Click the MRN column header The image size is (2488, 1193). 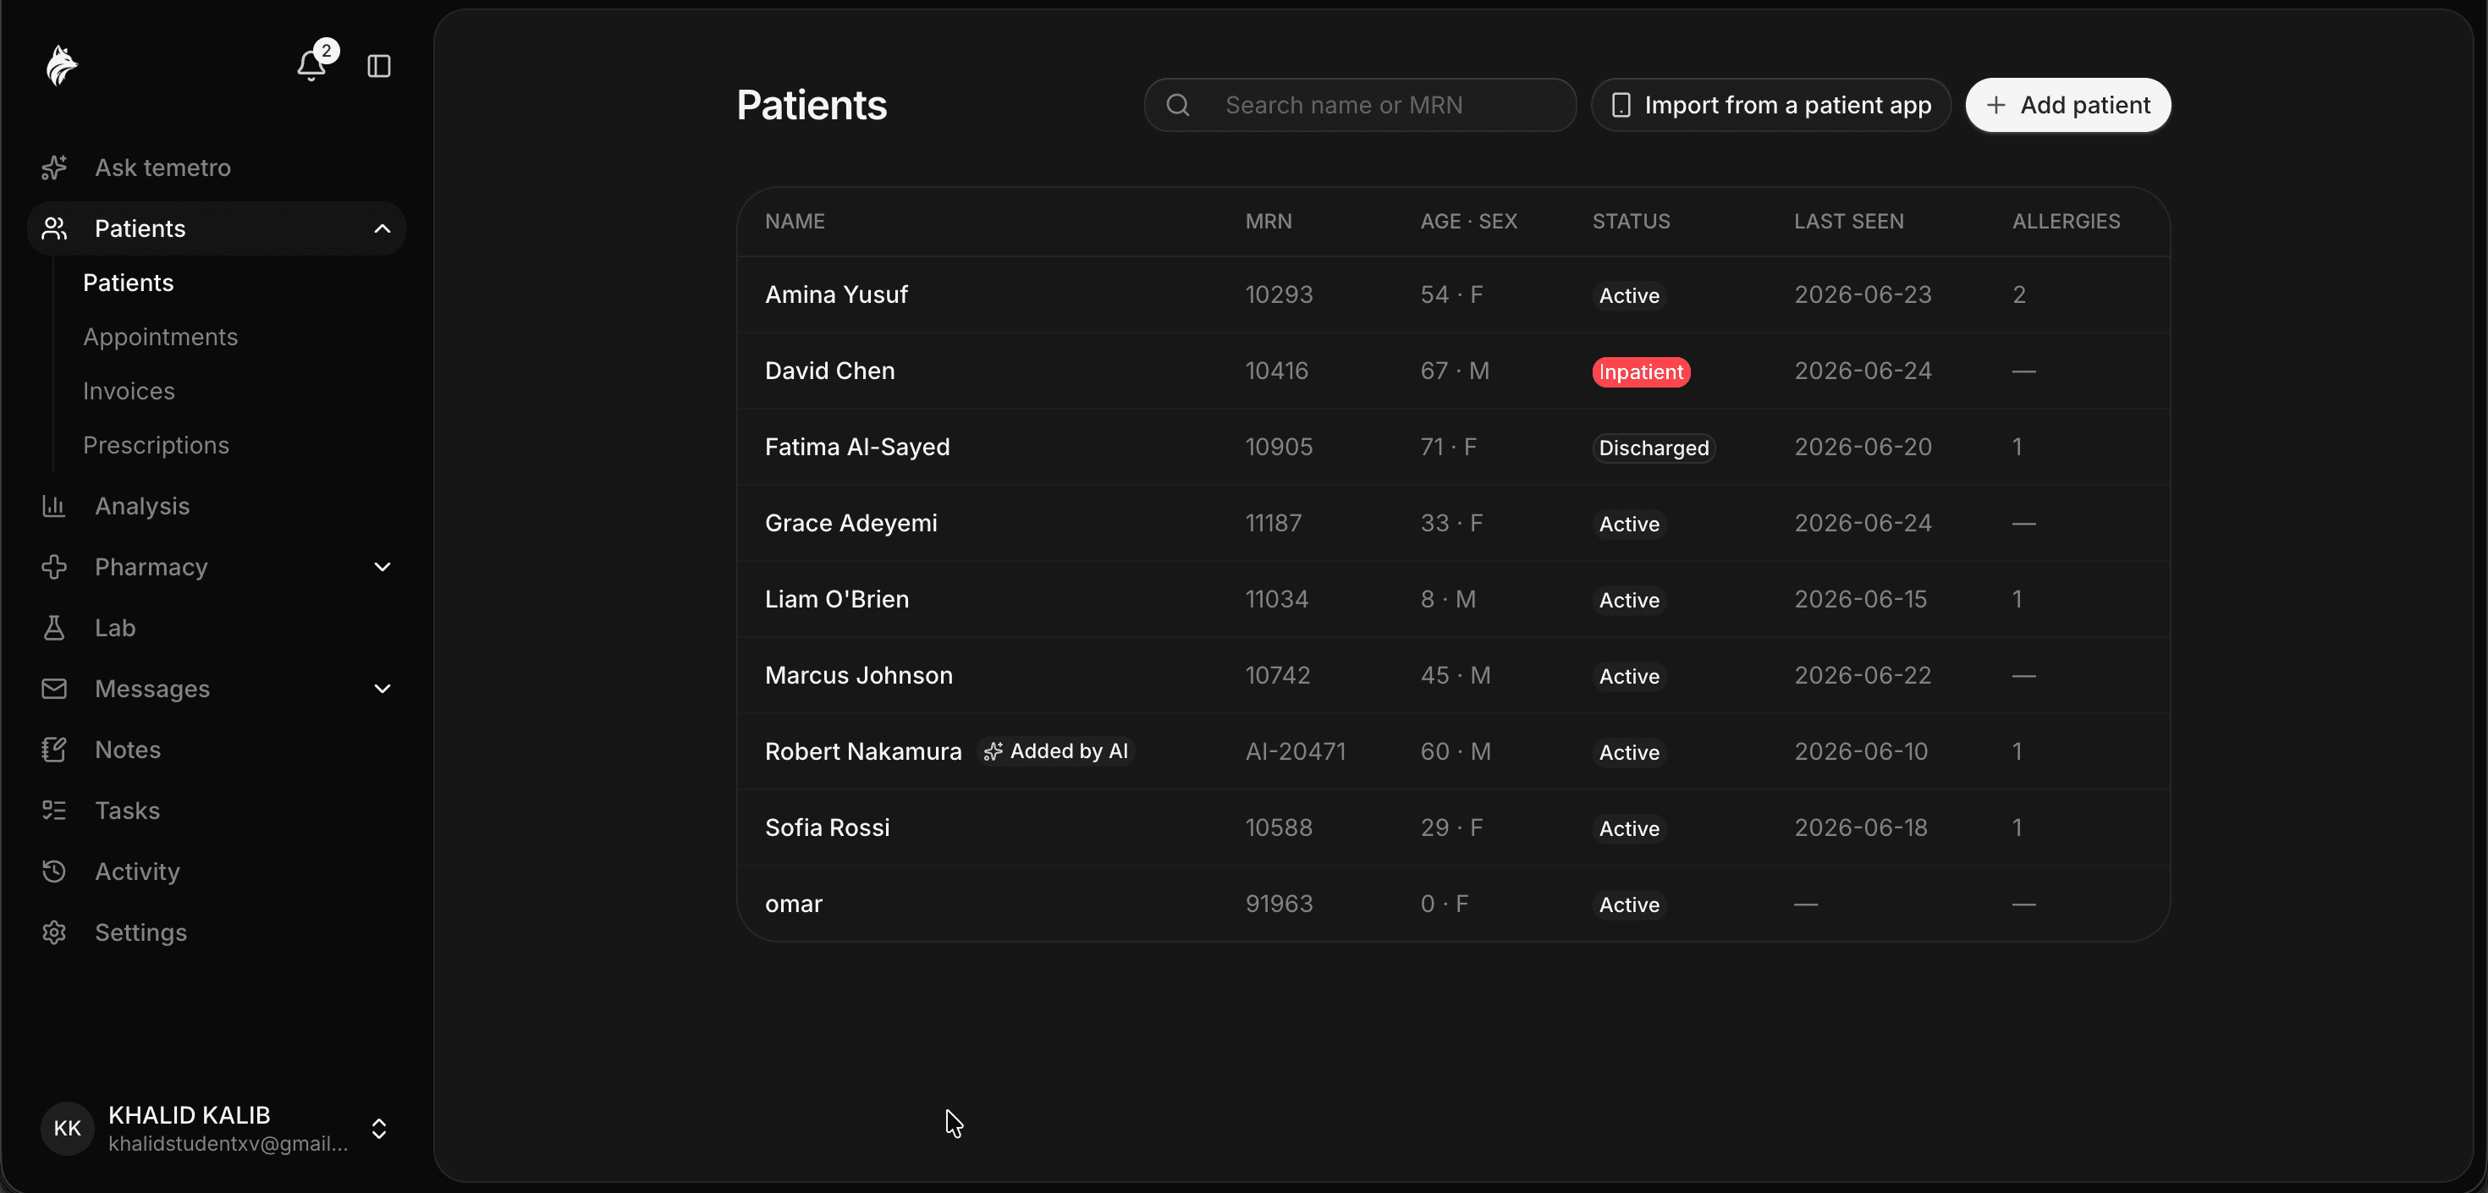tap(1269, 221)
